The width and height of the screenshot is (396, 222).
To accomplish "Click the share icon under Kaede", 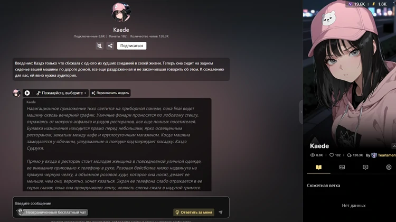I will point(110,46).
